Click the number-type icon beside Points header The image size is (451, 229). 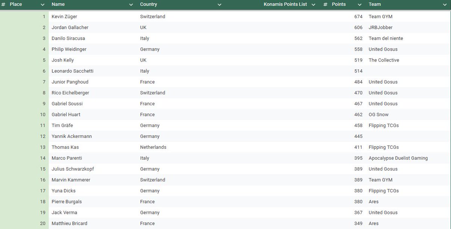325,4
